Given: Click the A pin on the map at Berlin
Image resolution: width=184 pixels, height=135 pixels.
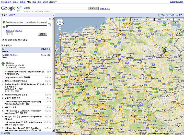Looking at the screenshot, I should [x=164, y=50].
